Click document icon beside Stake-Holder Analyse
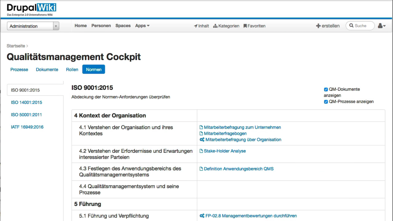Viewport: 393px width, 221px height. [x=201, y=151]
